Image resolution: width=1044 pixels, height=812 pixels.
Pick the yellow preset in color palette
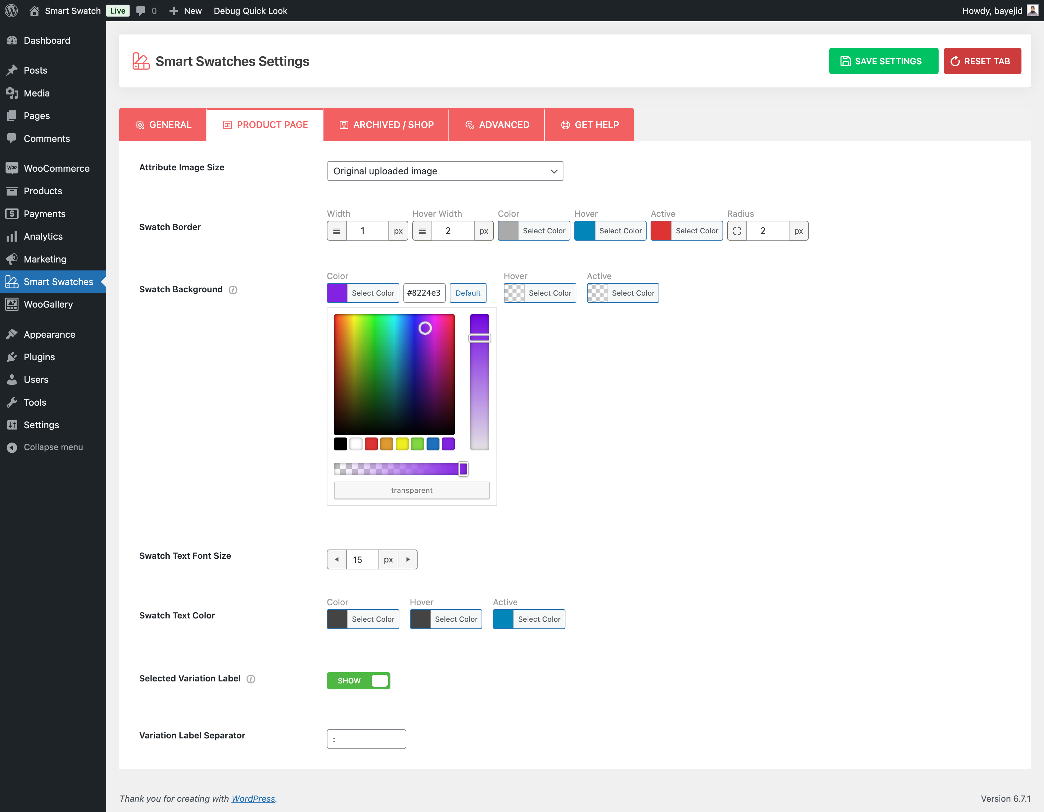402,444
